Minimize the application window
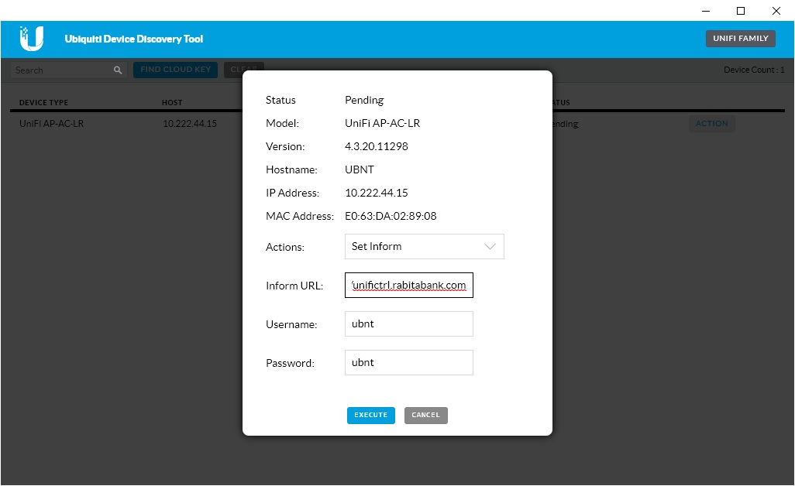Viewport: 795px width, 486px height. (x=706, y=11)
